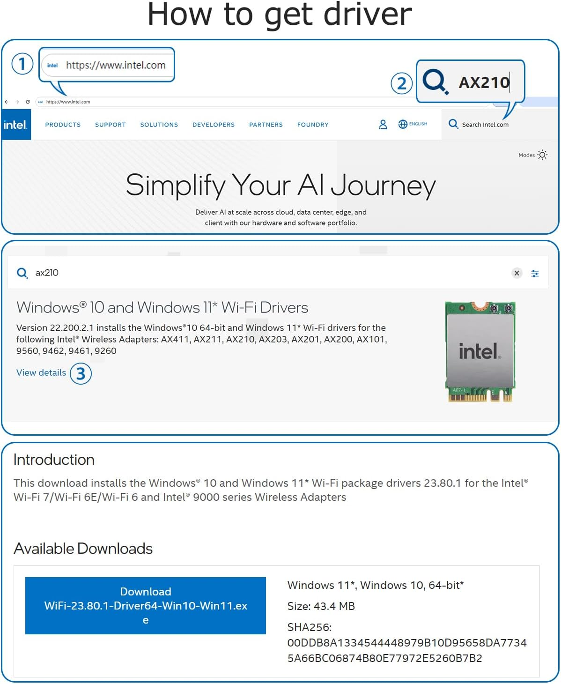Click the browser back arrow
Viewport: 561px width, 684px height.
pos(7,102)
